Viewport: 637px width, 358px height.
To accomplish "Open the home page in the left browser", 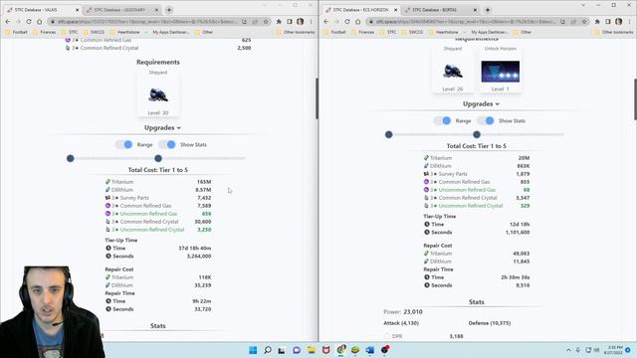I will tap(40, 22).
